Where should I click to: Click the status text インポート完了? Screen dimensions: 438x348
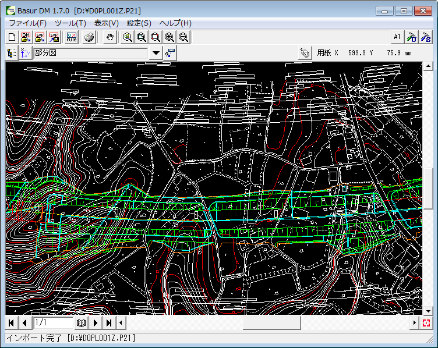coord(34,338)
